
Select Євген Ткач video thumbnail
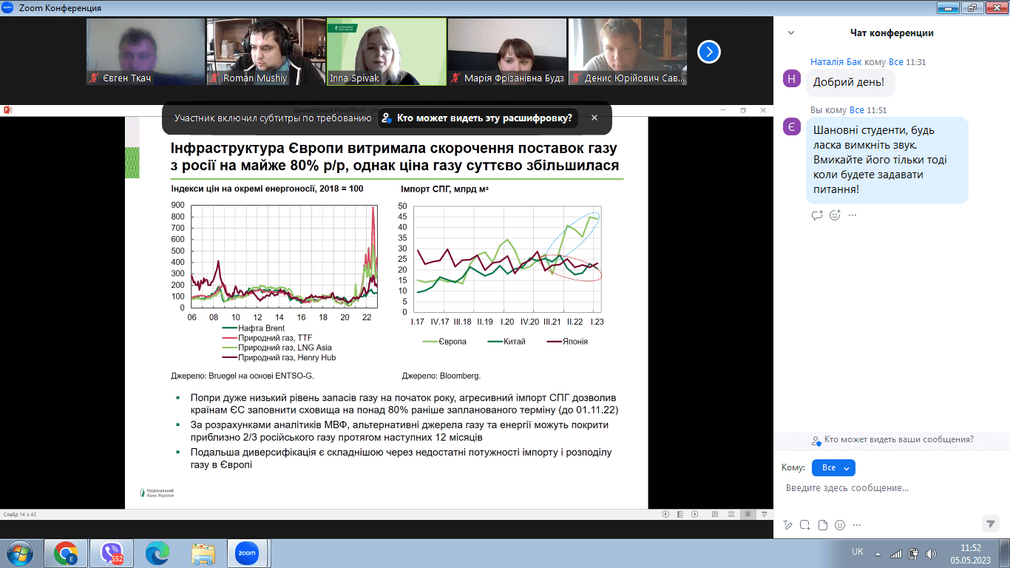(x=145, y=52)
